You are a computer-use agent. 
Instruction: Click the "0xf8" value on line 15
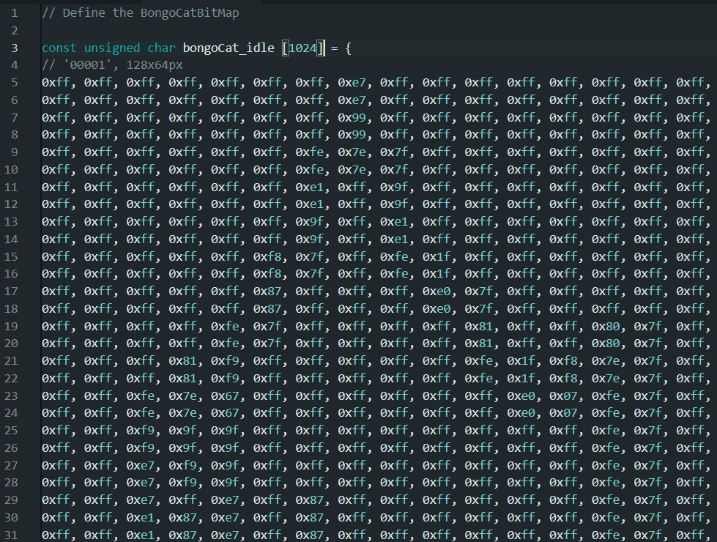click(x=267, y=256)
